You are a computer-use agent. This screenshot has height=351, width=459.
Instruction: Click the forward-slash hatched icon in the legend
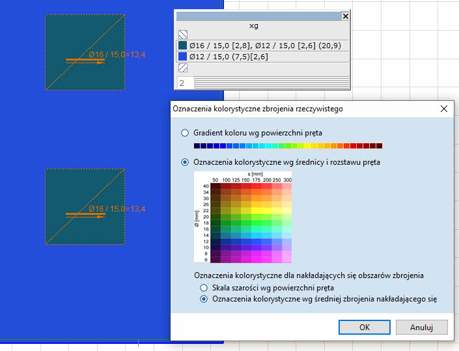[183, 67]
